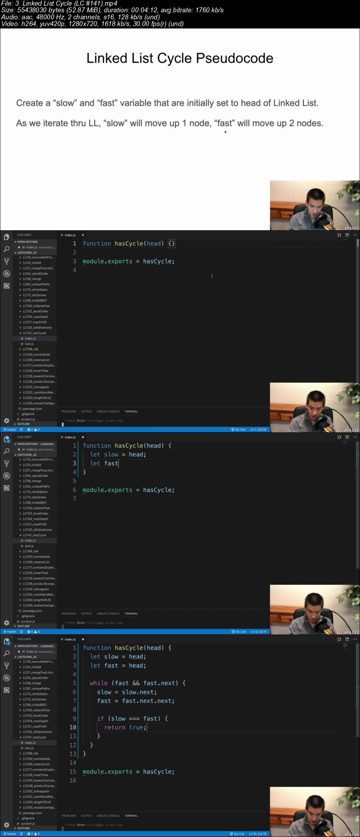The width and height of the screenshot is (360, 837).
Task: Click terminal prompt below 'Press Enter', empty hasCycle frame
Action: tap(63, 424)
